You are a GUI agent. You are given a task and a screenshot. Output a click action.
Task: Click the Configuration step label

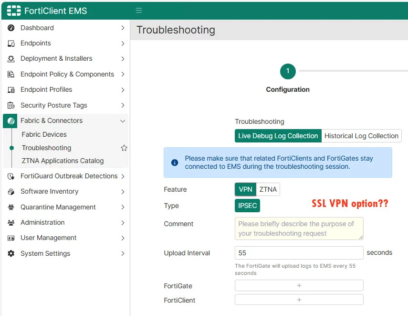pos(288,89)
